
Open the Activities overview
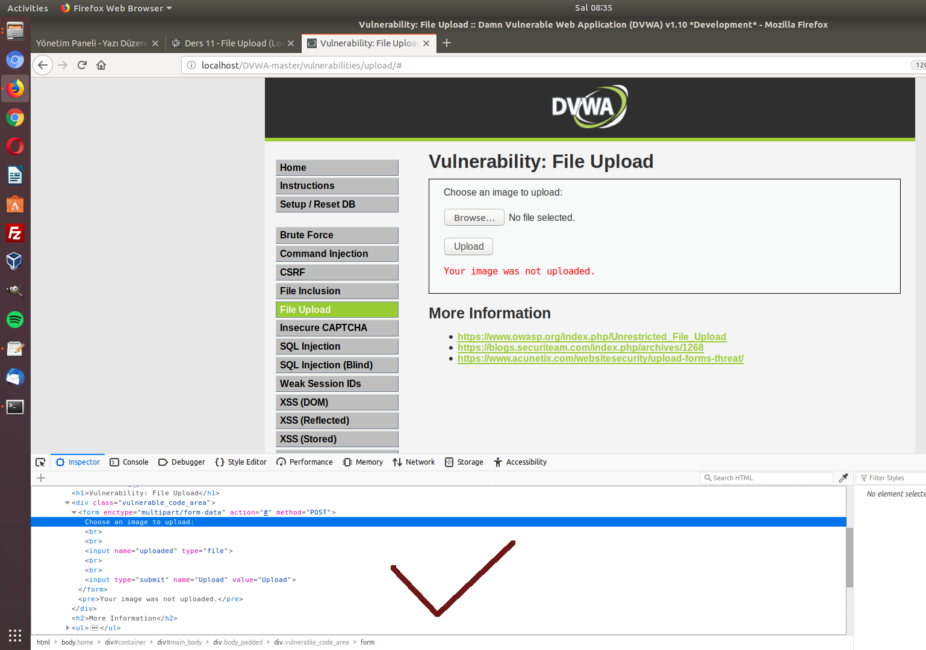(28, 8)
